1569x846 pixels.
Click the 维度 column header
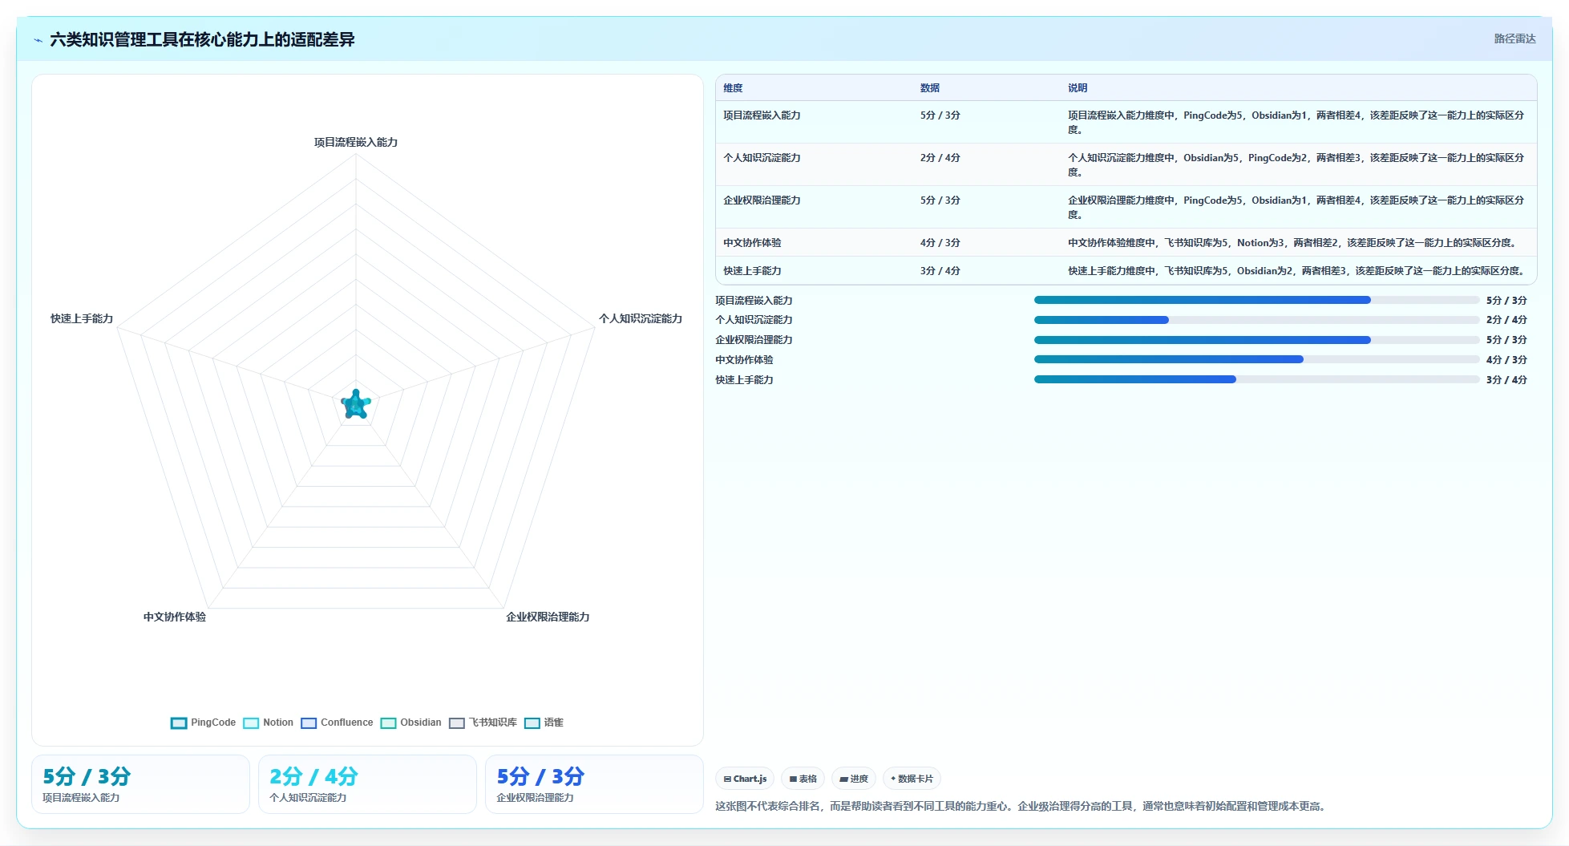click(x=733, y=88)
